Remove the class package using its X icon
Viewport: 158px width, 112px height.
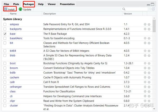coord(149,92)
